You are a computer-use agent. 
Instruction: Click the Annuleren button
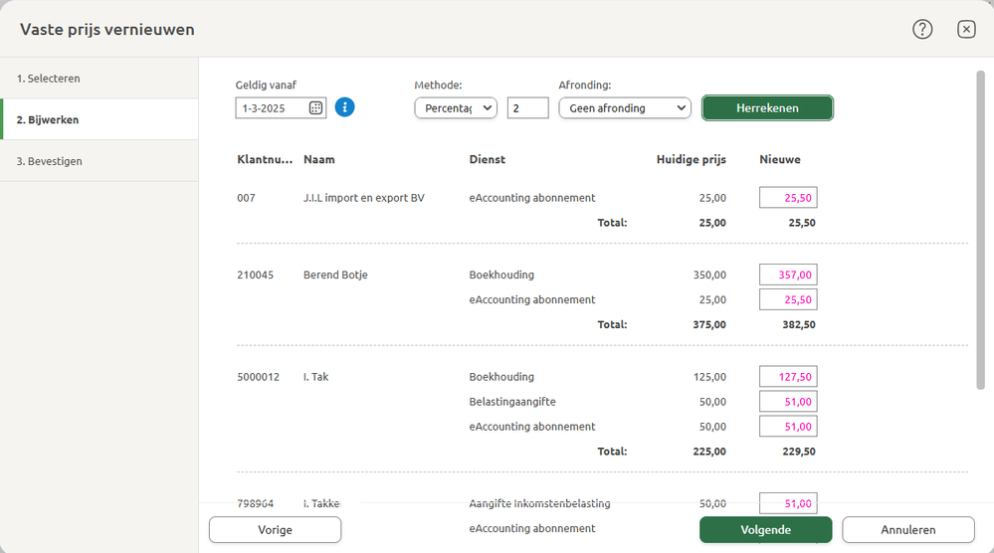point(908,530)
